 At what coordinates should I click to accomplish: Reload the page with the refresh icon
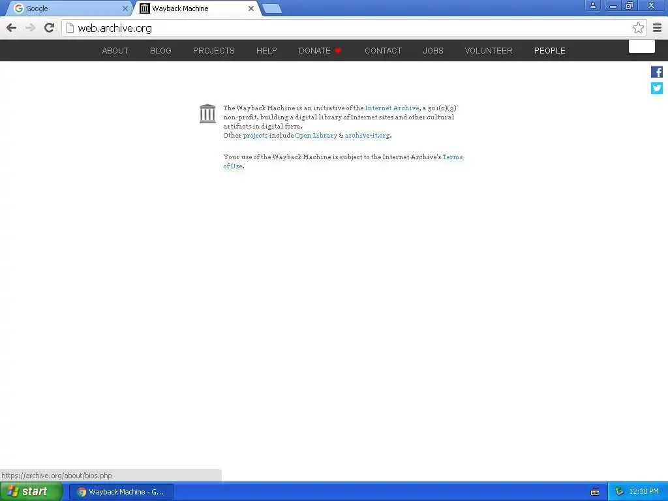tap(50, 27)
